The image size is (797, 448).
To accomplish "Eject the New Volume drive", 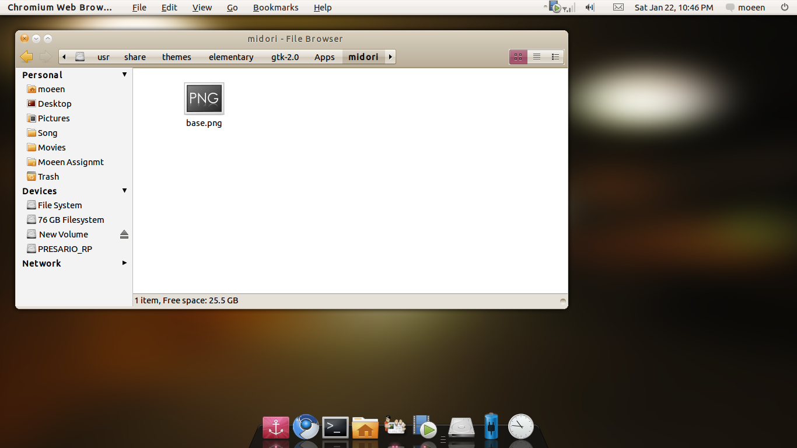I will point(124,235).
